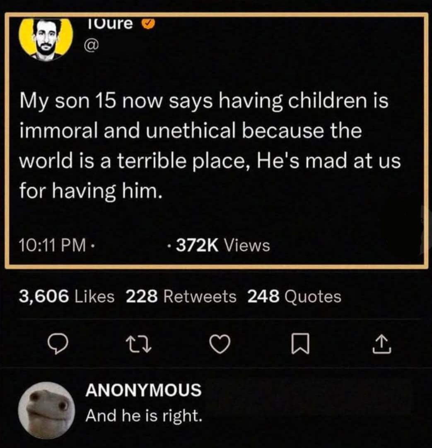
Task: View the 372K Views analytics
Action: tap(223, 246)
